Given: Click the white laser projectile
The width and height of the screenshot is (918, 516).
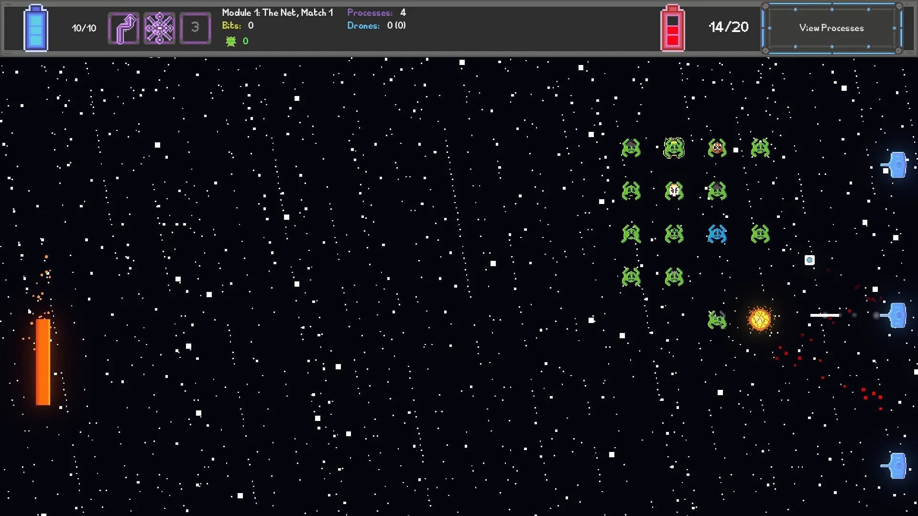Looking at the screenshot, I should tap(825, 315).
